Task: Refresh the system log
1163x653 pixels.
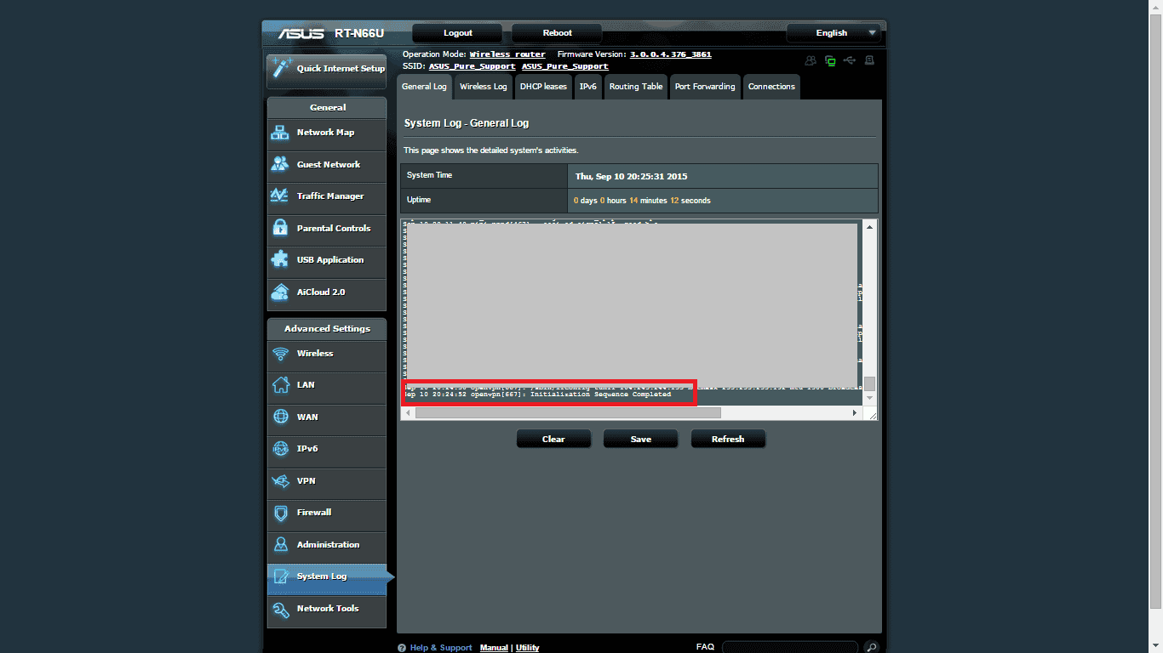Action: 728,440
